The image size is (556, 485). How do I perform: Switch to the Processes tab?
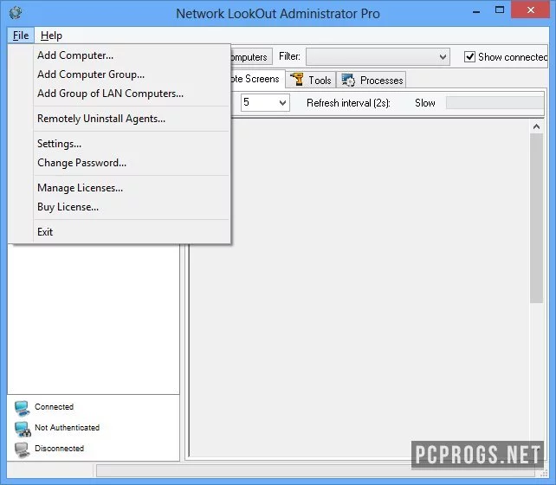[x=372, y=81]
